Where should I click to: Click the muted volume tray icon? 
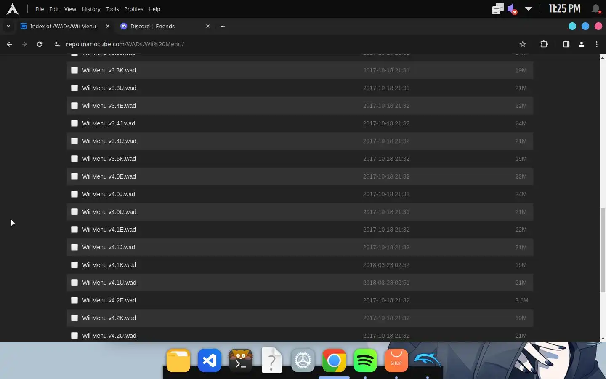[x=512, y=9]
